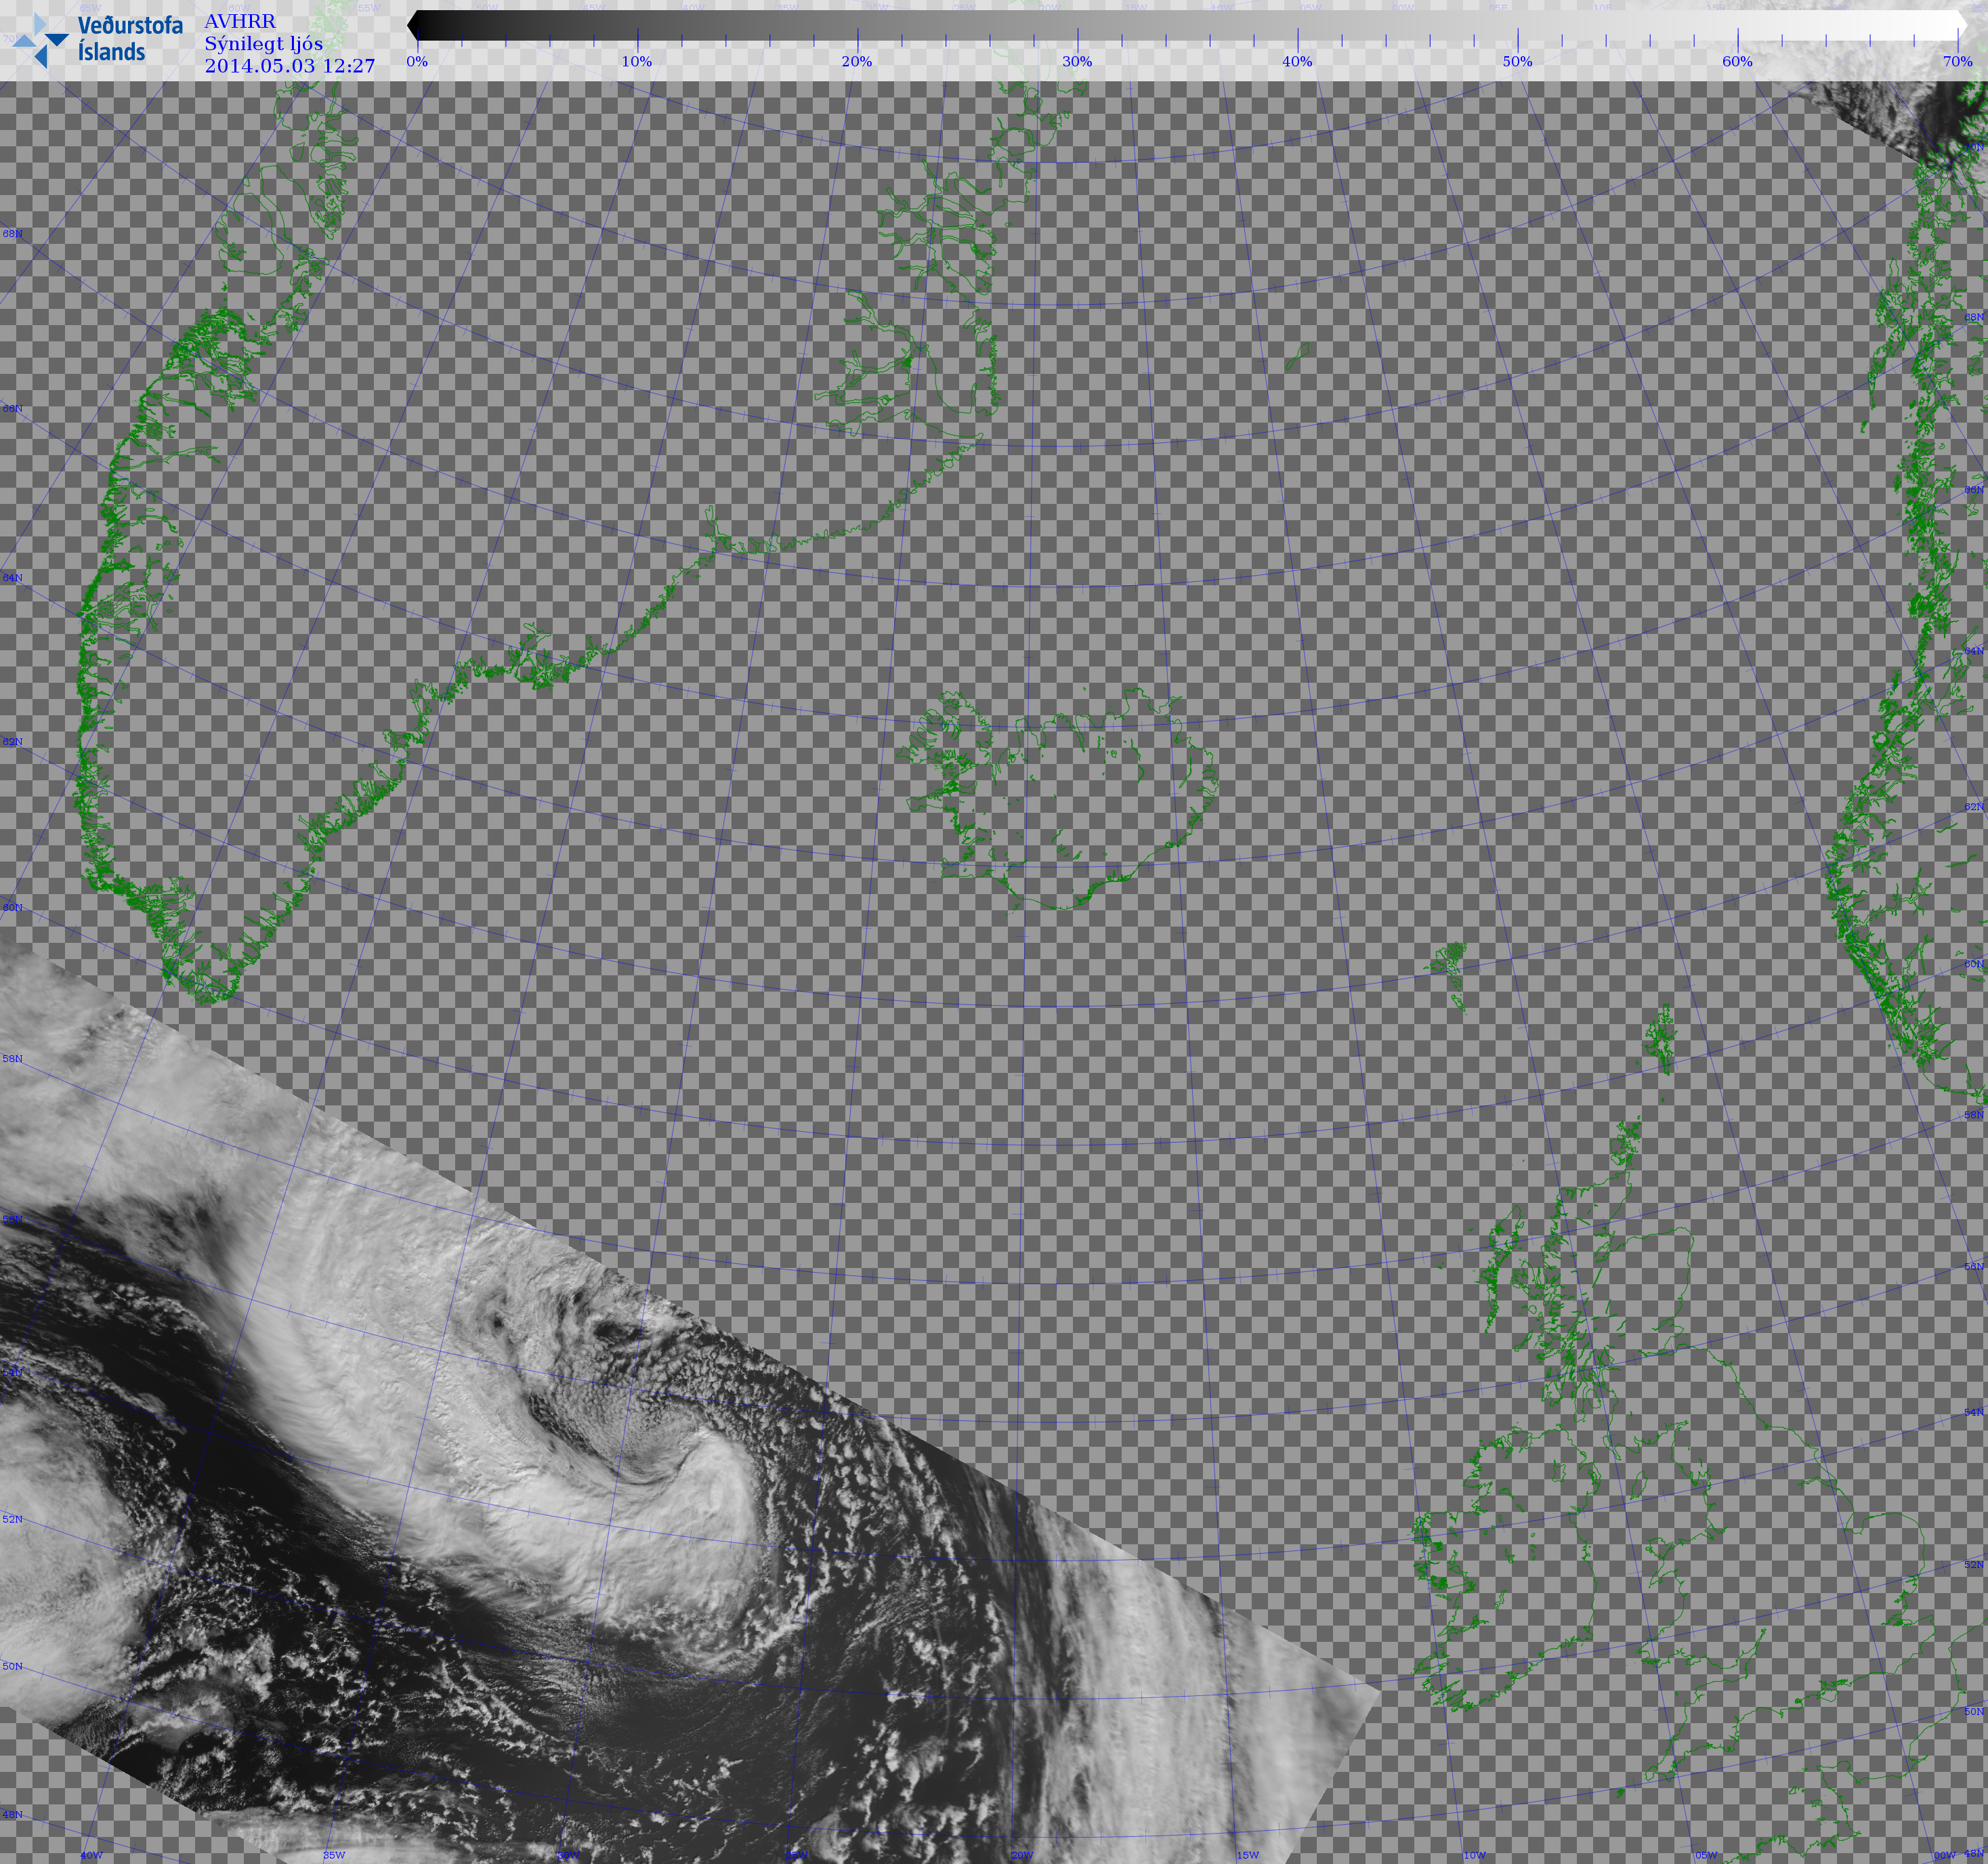Screen dimensions: 1988x1864
Task: Click the 70% label at scale end
Action: (1958, 61)
